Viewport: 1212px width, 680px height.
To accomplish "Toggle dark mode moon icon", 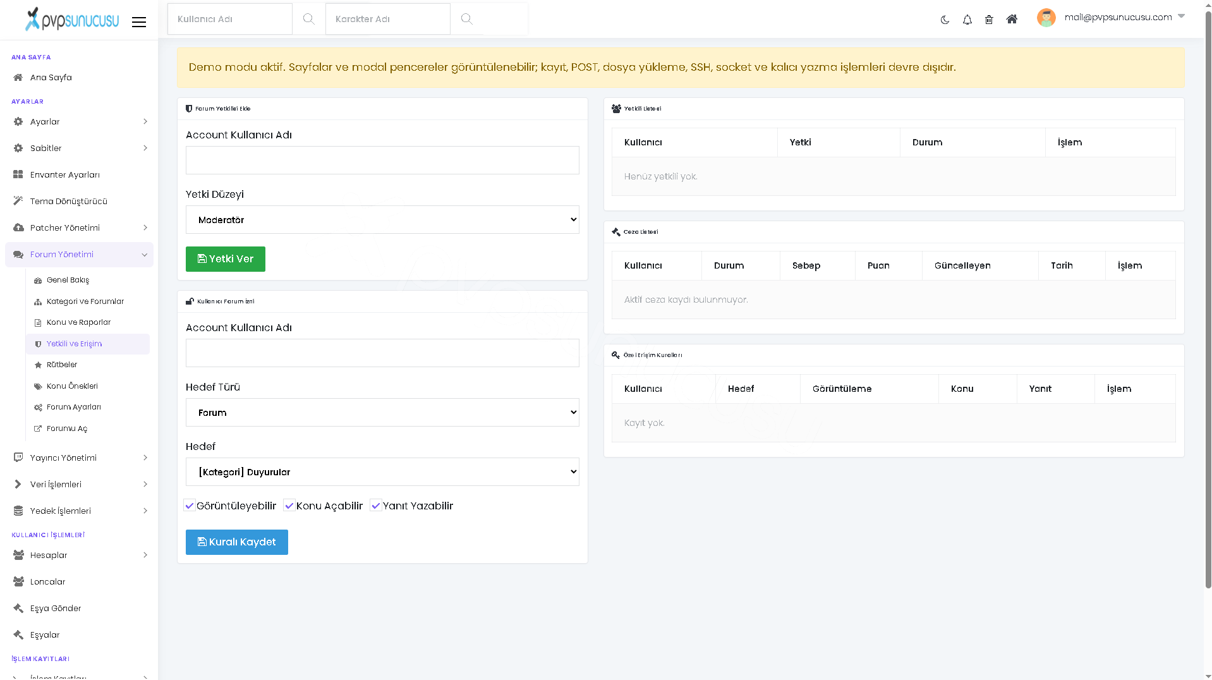I will point(945,20).
